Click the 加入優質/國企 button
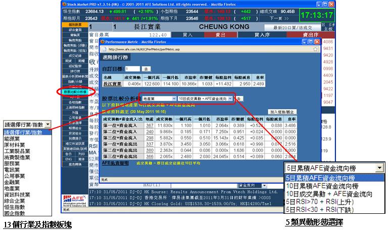 [x=283, y=111]
